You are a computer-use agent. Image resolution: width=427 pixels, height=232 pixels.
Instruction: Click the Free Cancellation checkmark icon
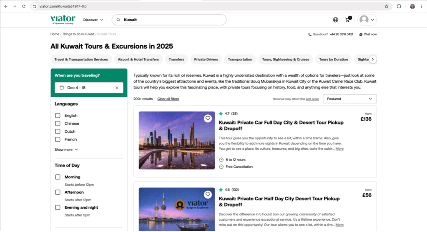pos(221,166)
